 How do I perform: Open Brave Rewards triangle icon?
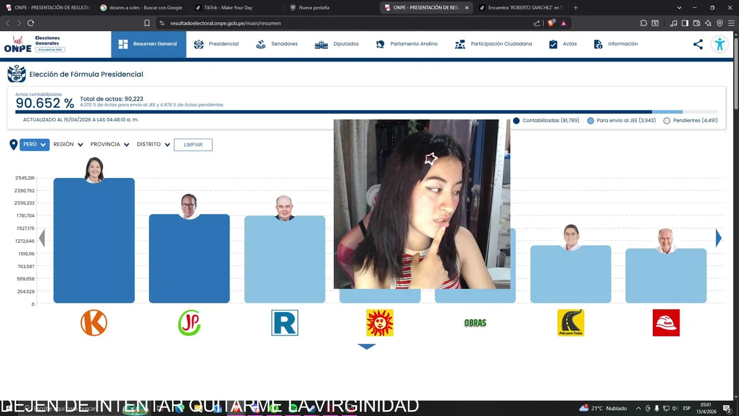click(563, 23)
